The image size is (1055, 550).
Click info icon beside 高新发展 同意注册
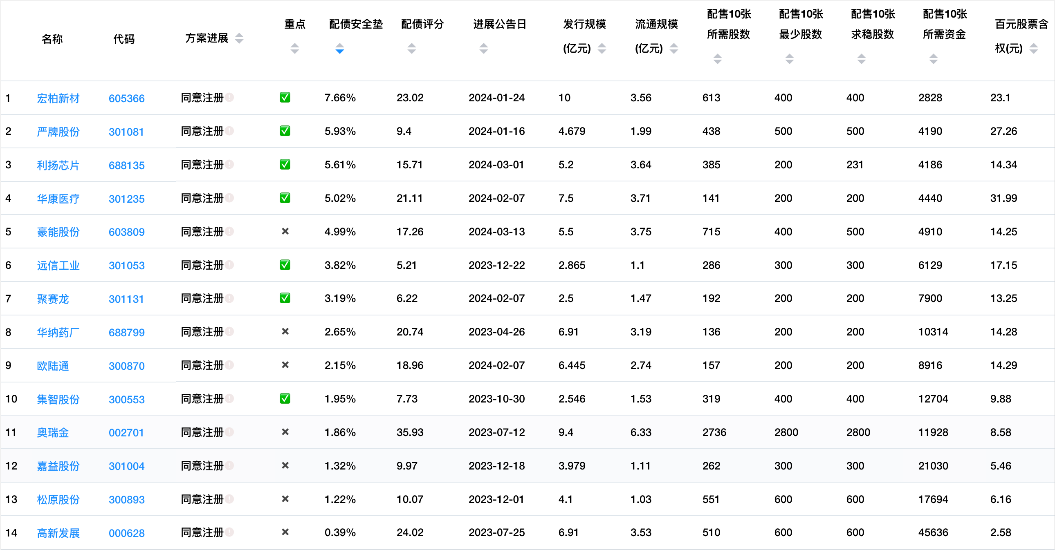point(229,532)
